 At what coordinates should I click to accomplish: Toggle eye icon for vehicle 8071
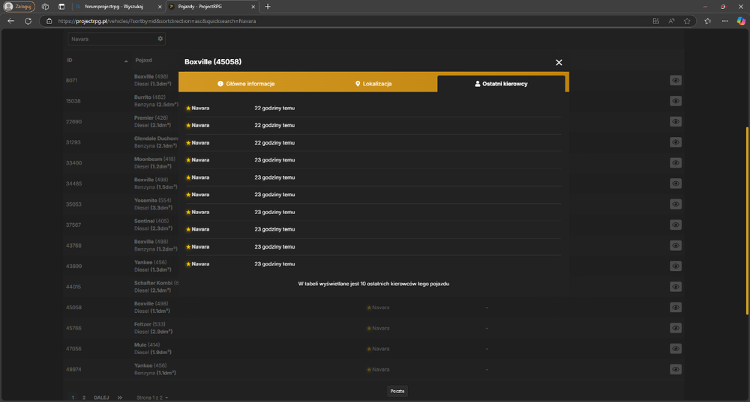click(676, 80)
